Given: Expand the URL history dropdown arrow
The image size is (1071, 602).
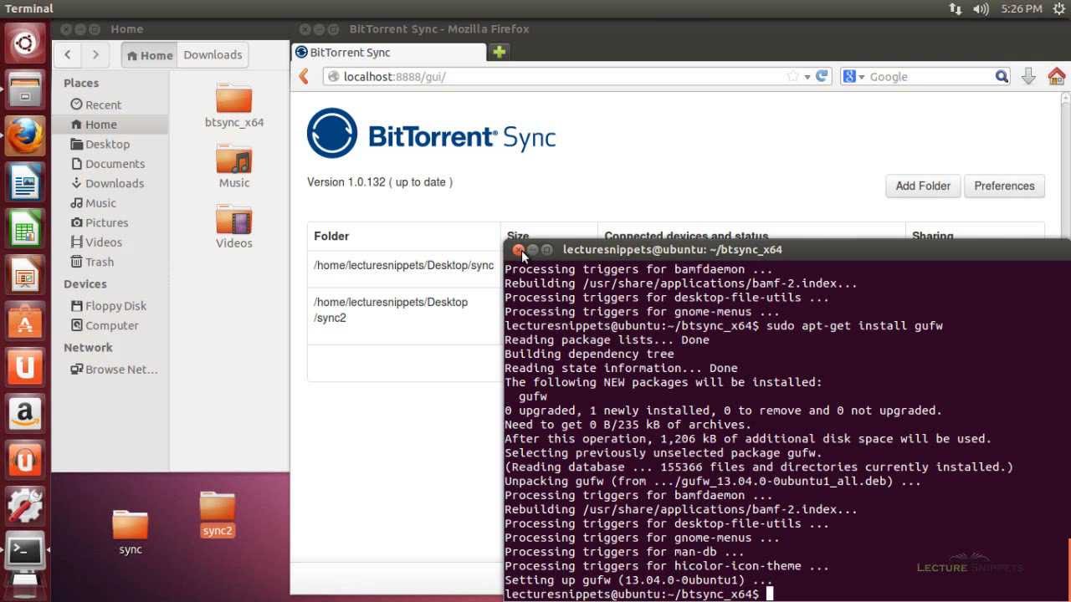Looking at the screenshot, I should (x=807, y=77).
